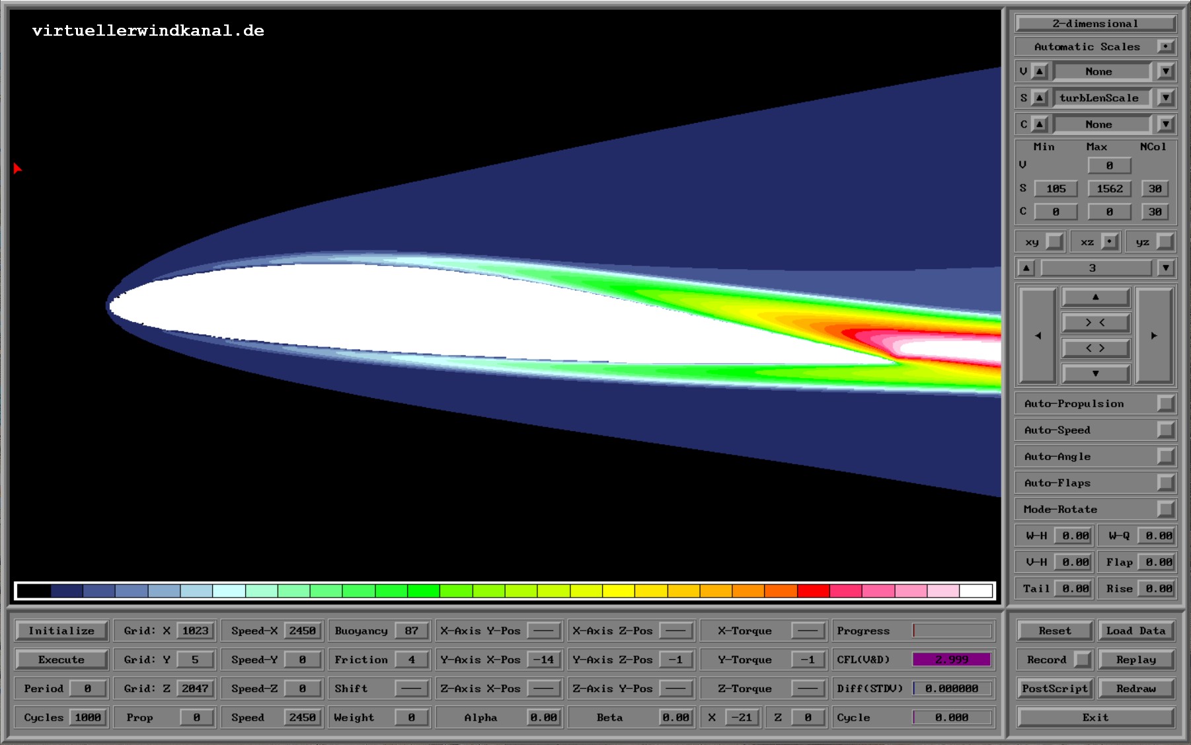Click the down arrow of V None selector

(x=1166, y=71)
